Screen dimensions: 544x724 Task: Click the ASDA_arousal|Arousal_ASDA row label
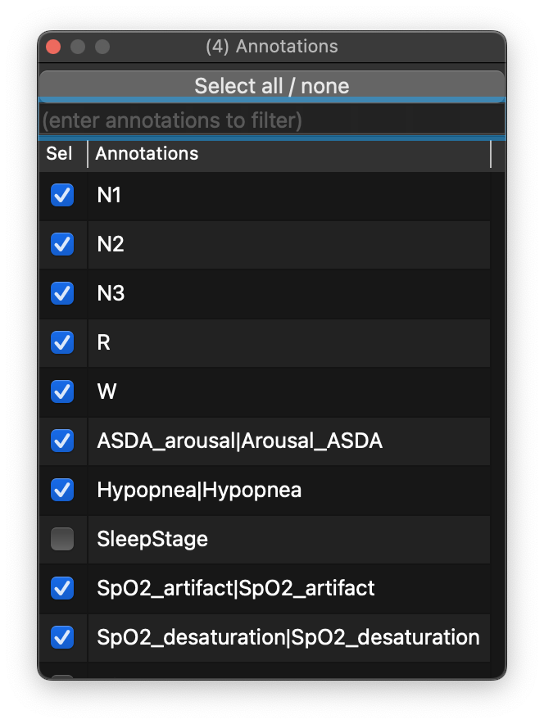click(239, 441)
